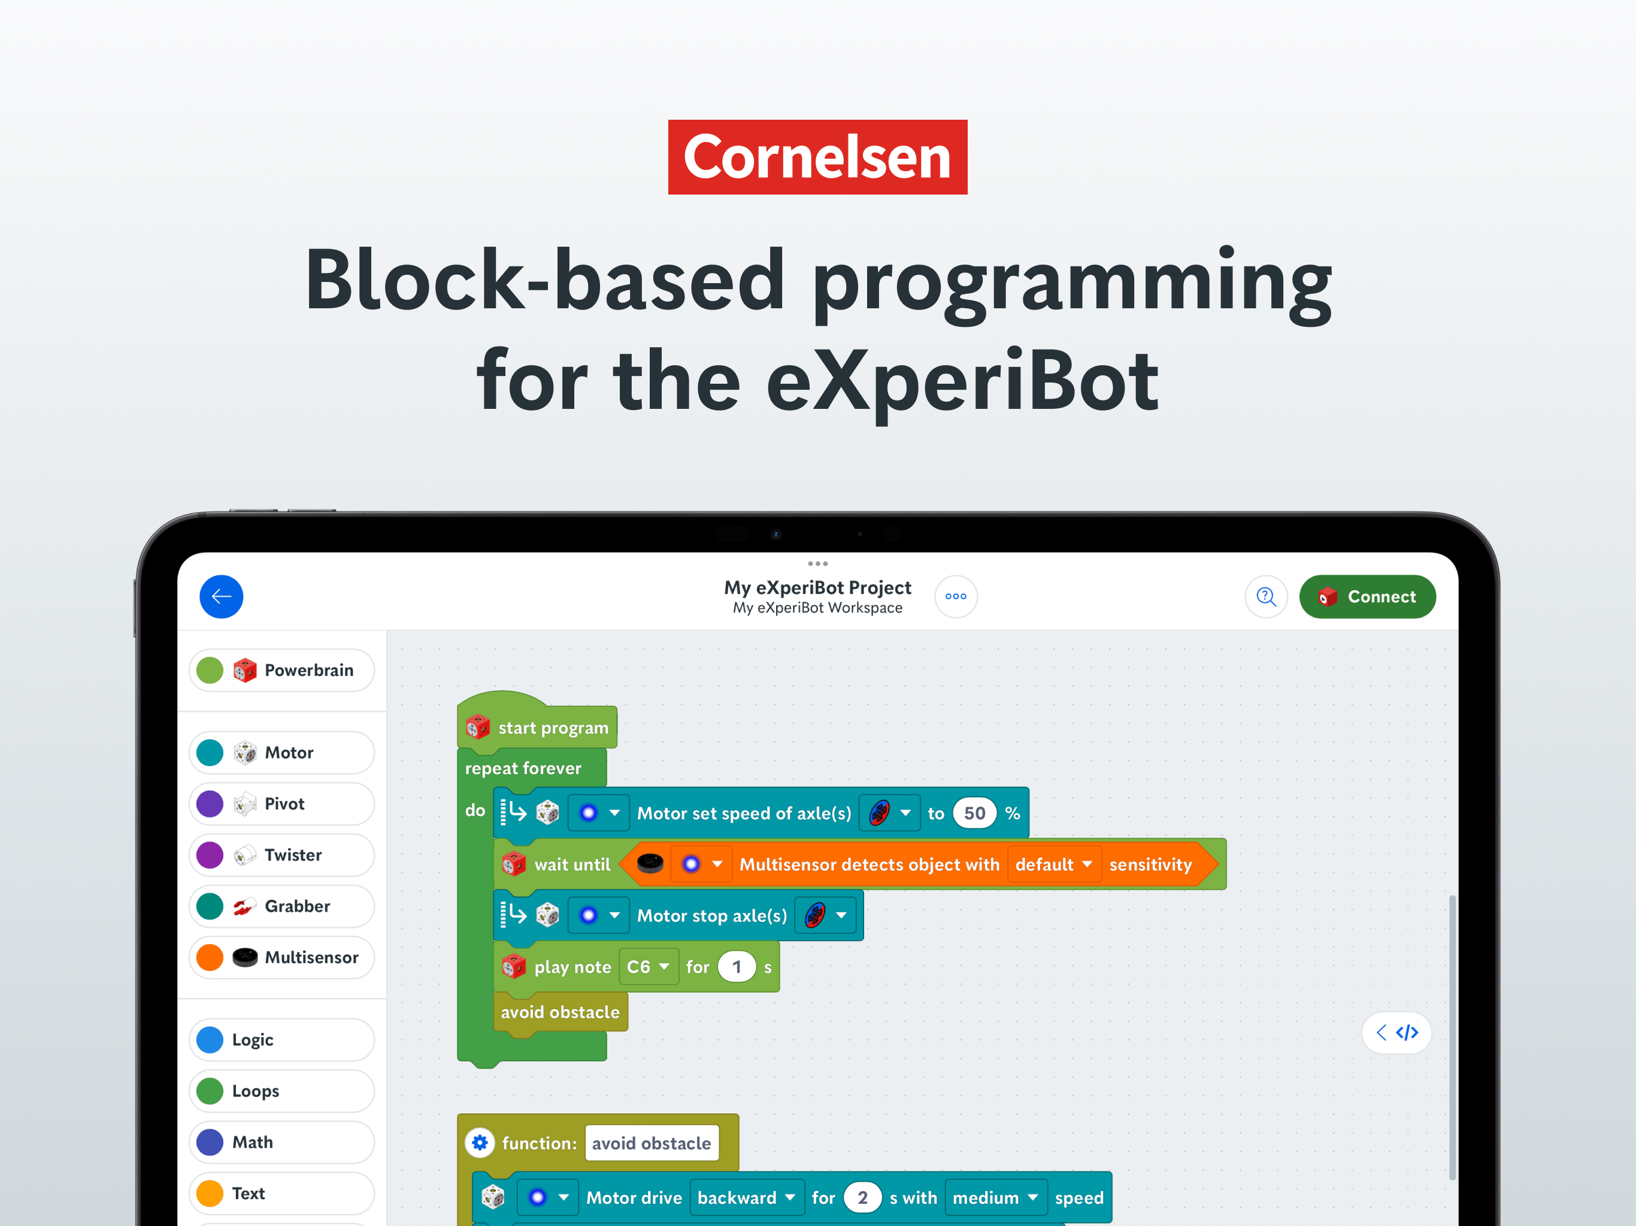Image resolution: width=1636 pixels, height=1226 pixels.
Task: Go back with the blue arrow button
Action: [x=221, y=597]
